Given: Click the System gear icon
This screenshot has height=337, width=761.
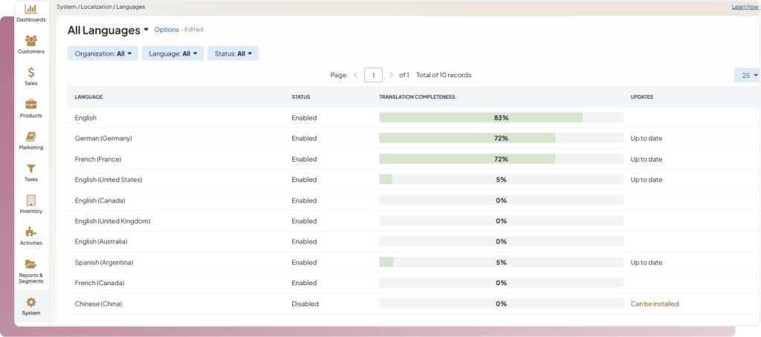Looking at the screenshot, I should coord(31,303).
